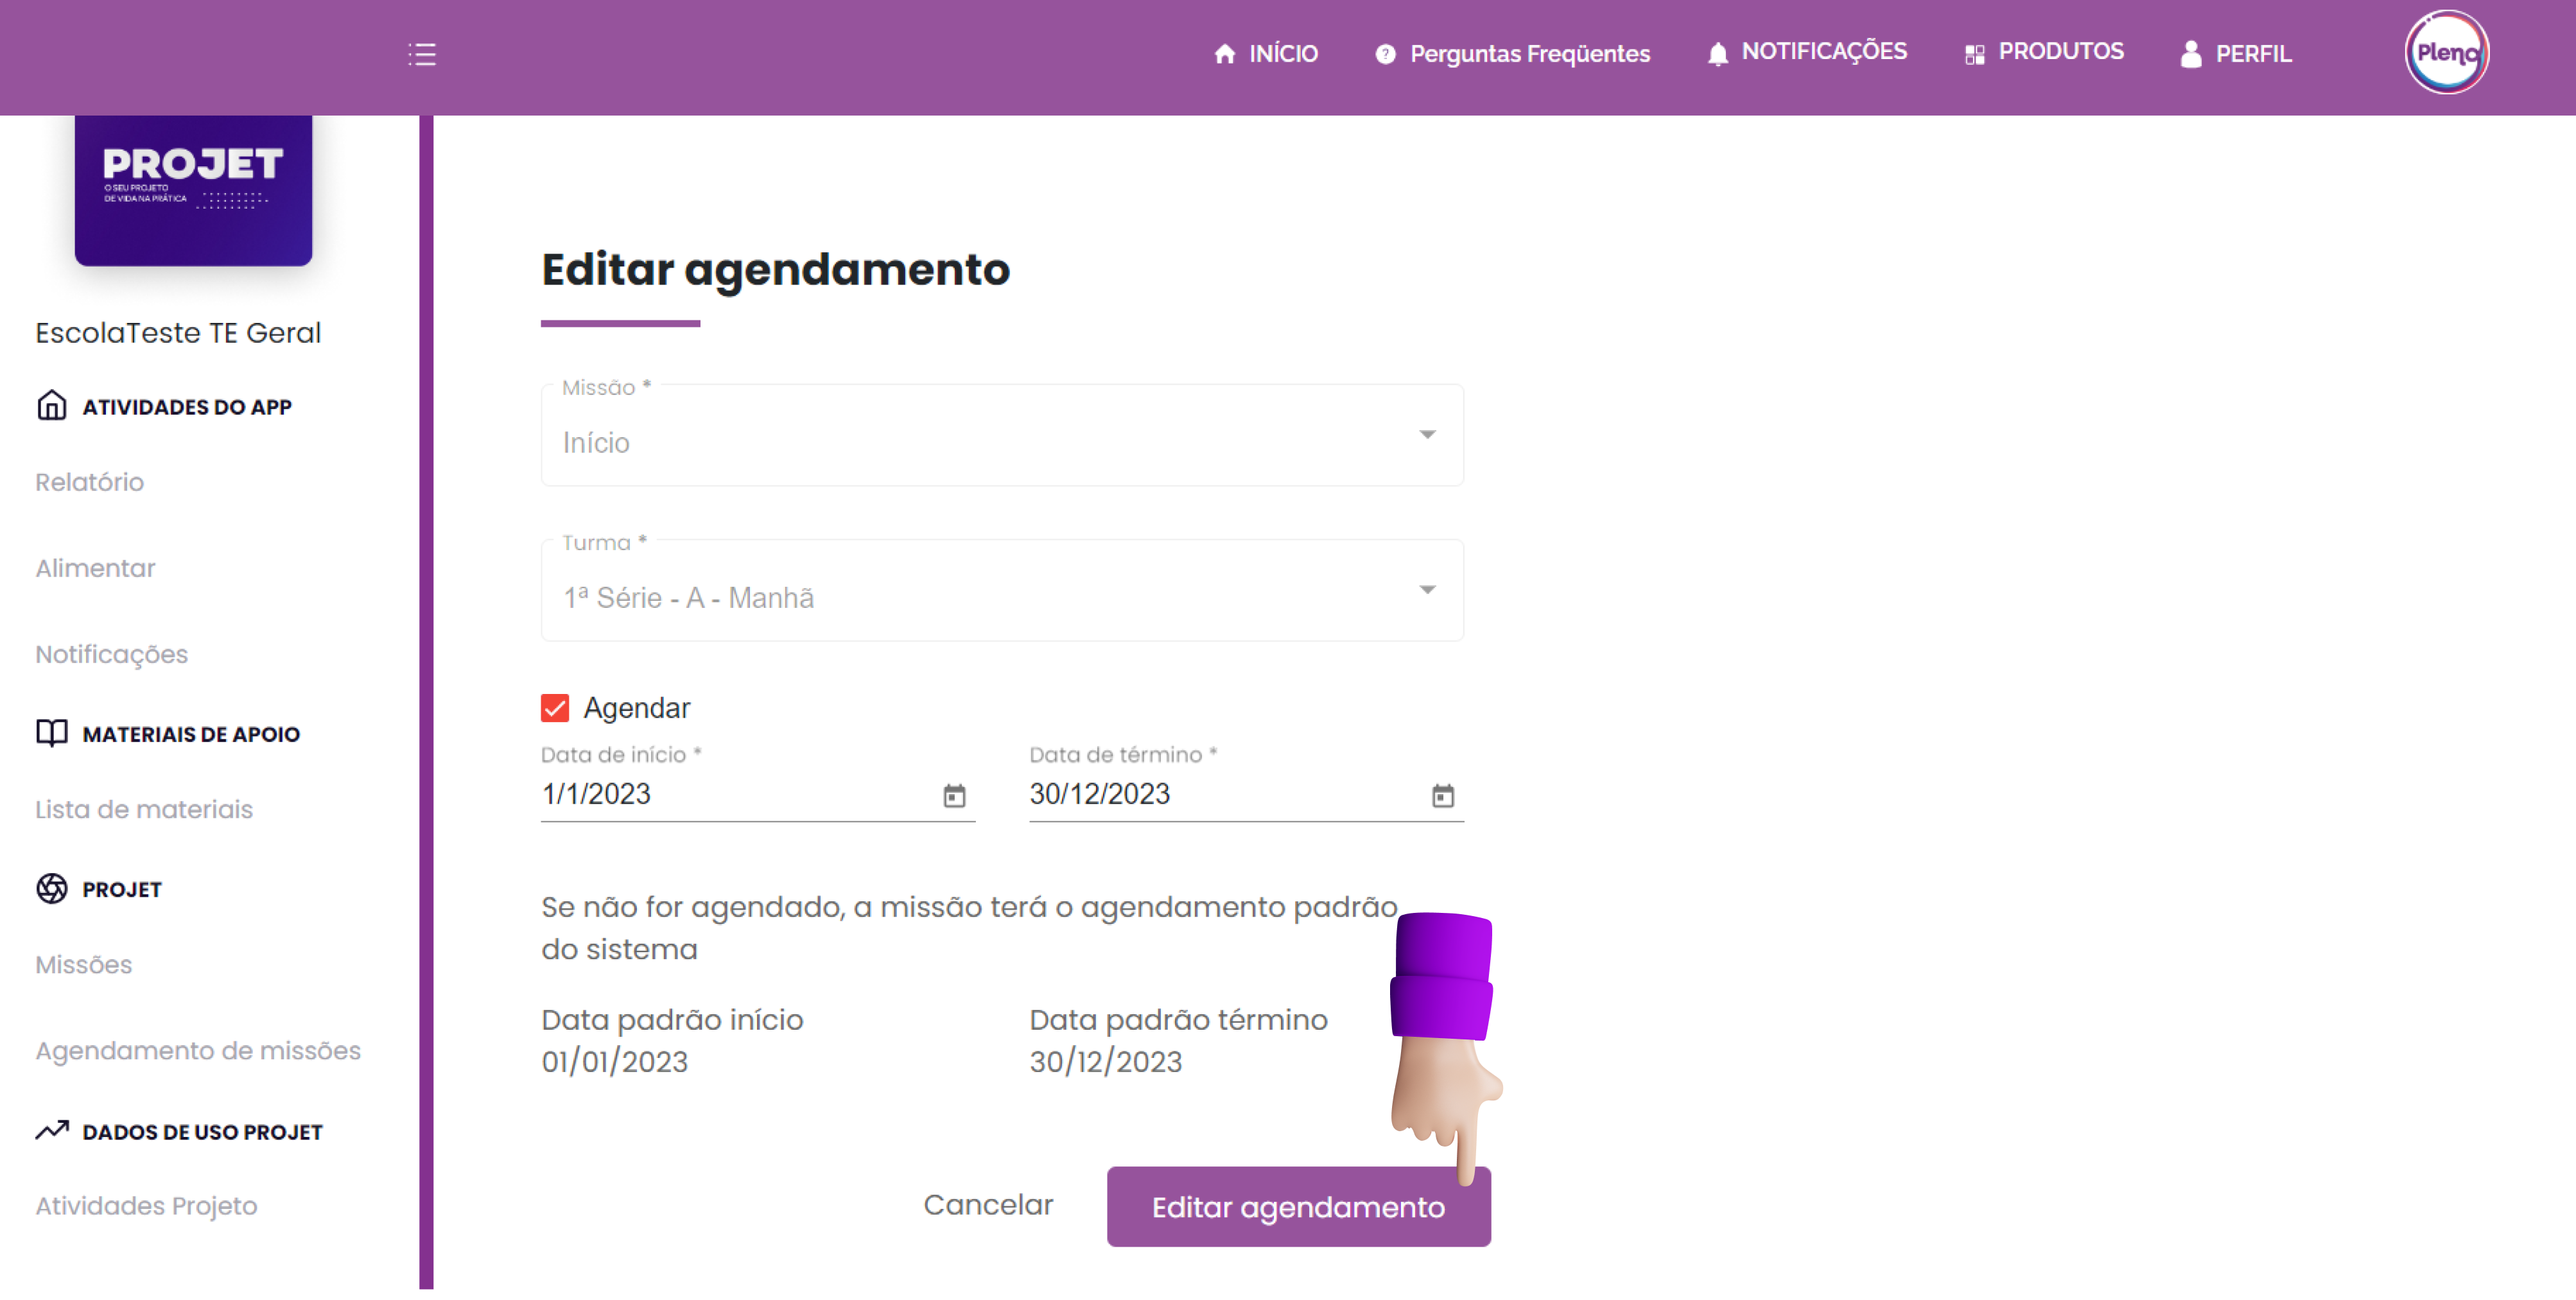Click the house icon beside Início
The width and height of the screenshot is (2576, 1300).
[1224, 54]
